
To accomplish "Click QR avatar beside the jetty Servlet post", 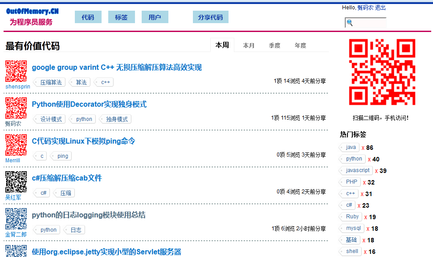I will 16,251.
